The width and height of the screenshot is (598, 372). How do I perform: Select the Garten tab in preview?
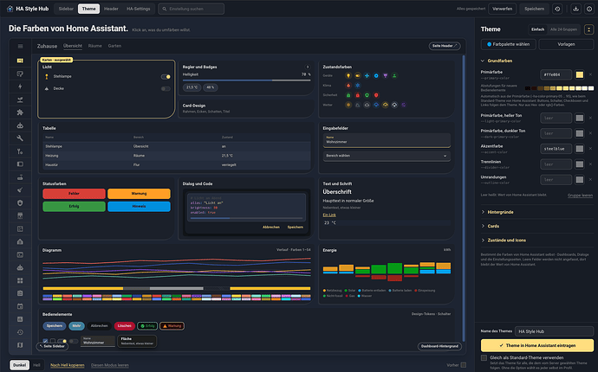114,46
